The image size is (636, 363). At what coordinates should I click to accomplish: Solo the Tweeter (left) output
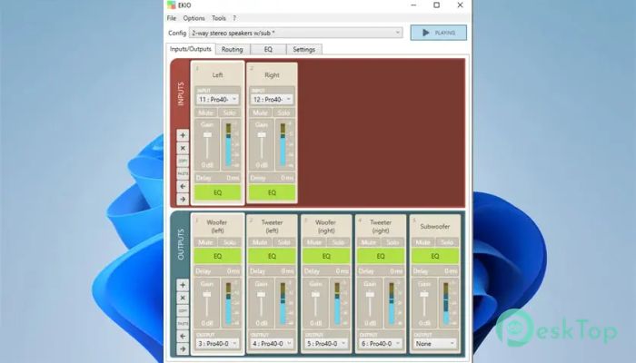(283, 242)
